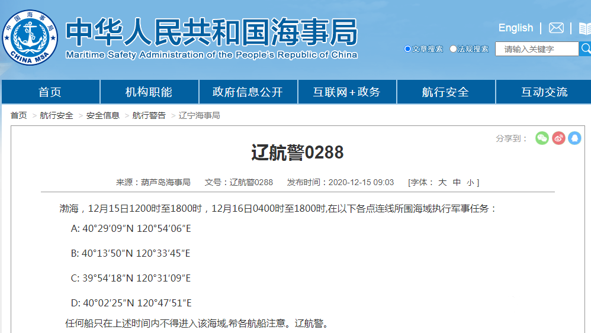This screenshot has width=591, height=333.
Task: Click the closing sentence 任何船只在上述时间内
Action: click(198, 323)
